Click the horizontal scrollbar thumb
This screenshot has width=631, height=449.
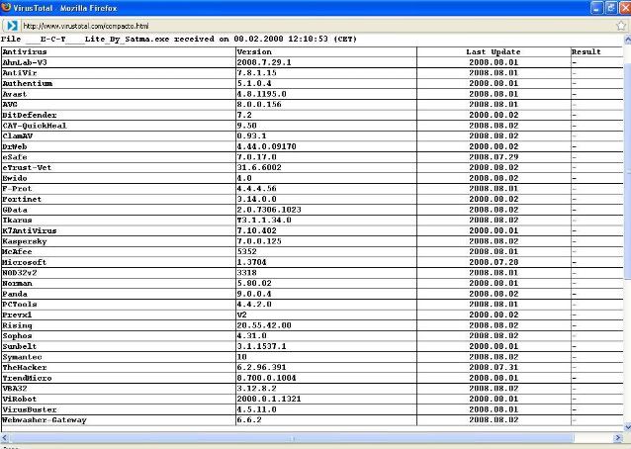coord(292,438)
